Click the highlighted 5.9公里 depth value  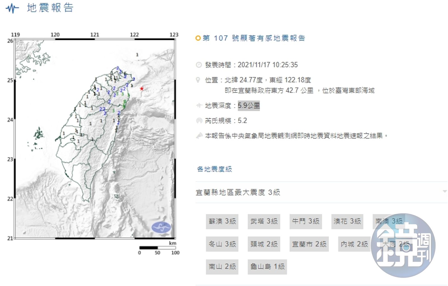(249, 106)
